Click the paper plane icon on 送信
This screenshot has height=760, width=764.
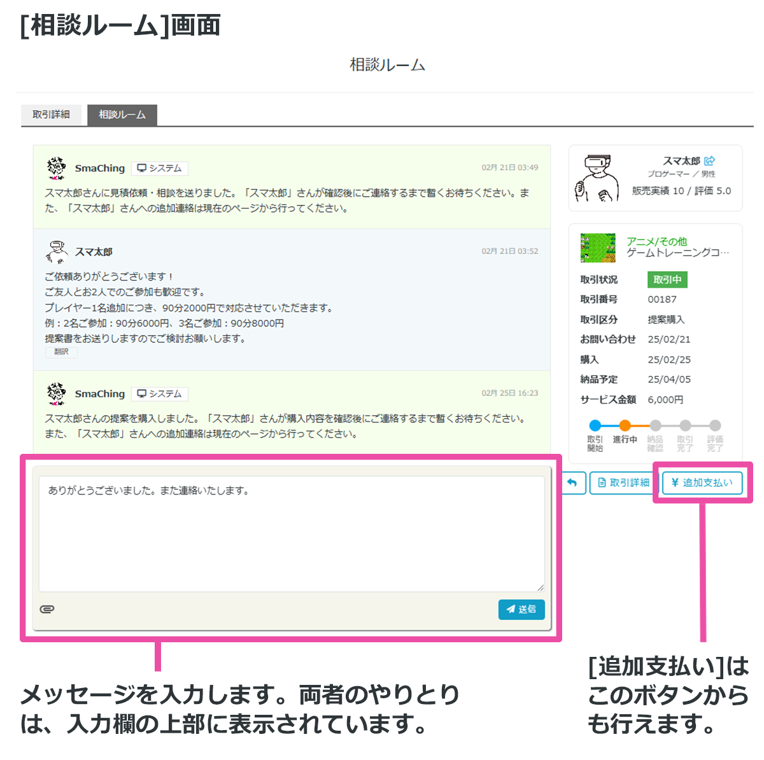tap(510, 609)
